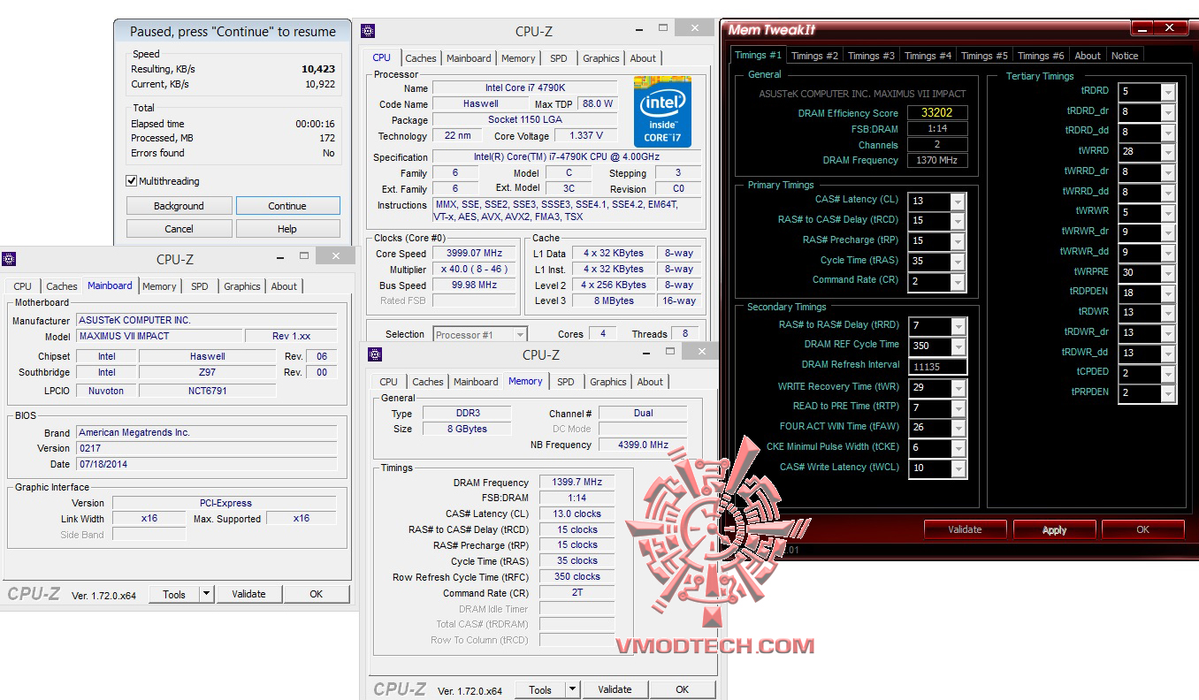
Task: Select the Timings #6 tab in MemTweakIt
Action: pyautogui.click(x=1041, y=56)
